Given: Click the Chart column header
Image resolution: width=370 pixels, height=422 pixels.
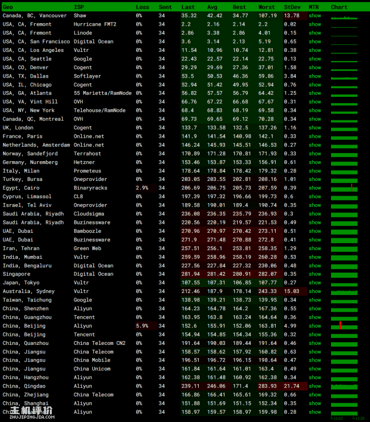Looking at the screenshot, I should [x=339, y=7].
